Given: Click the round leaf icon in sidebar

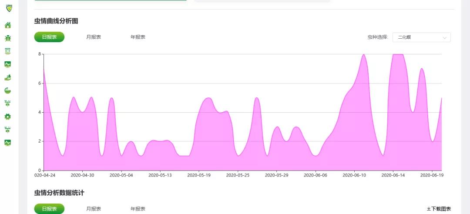Looking at the screenshot, I should (8, 90).
